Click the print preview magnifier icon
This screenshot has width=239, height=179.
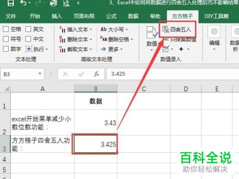(66, 3)
